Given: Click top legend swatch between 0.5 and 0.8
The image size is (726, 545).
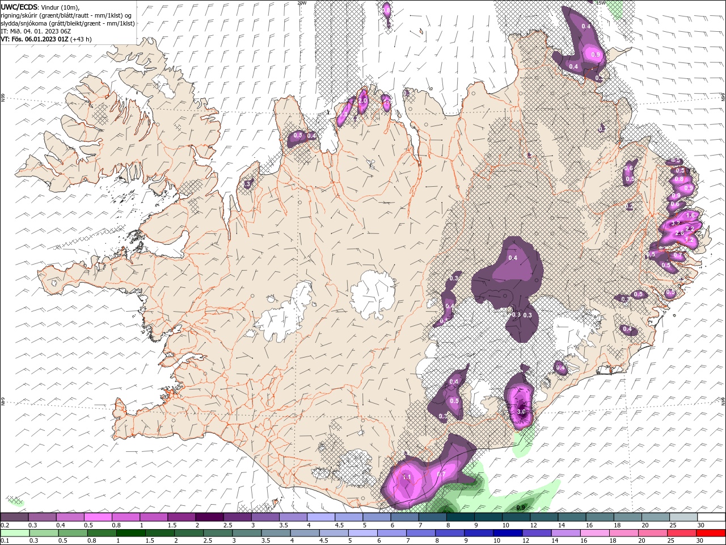Looking at the screenshot, I should [x=98, y=517].
